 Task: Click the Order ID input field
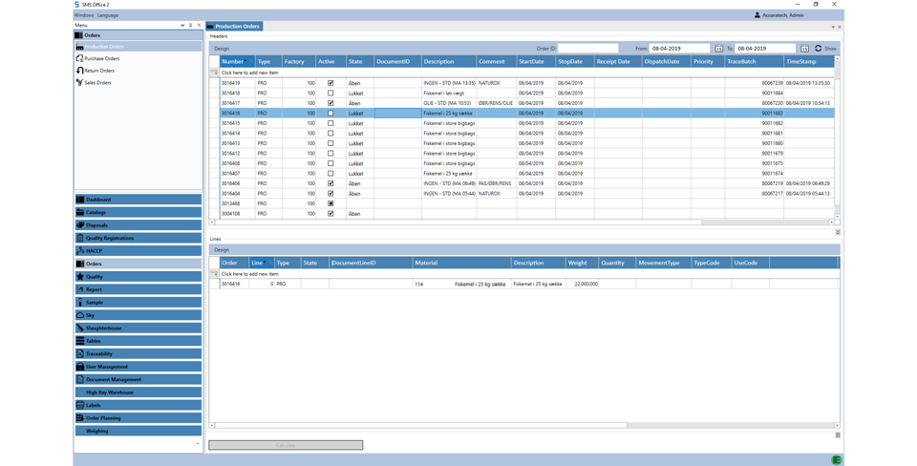[x=587, y=49]
